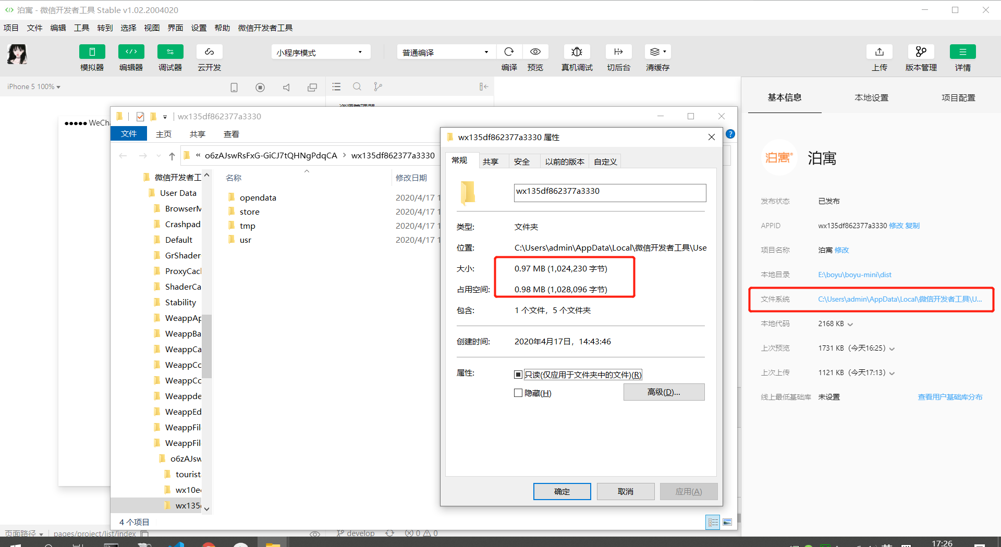Image resolution: width=1001 pixels, height=547 pixels.
Task: Open 云开发 cloud development
Action: (x=209, y=52)
